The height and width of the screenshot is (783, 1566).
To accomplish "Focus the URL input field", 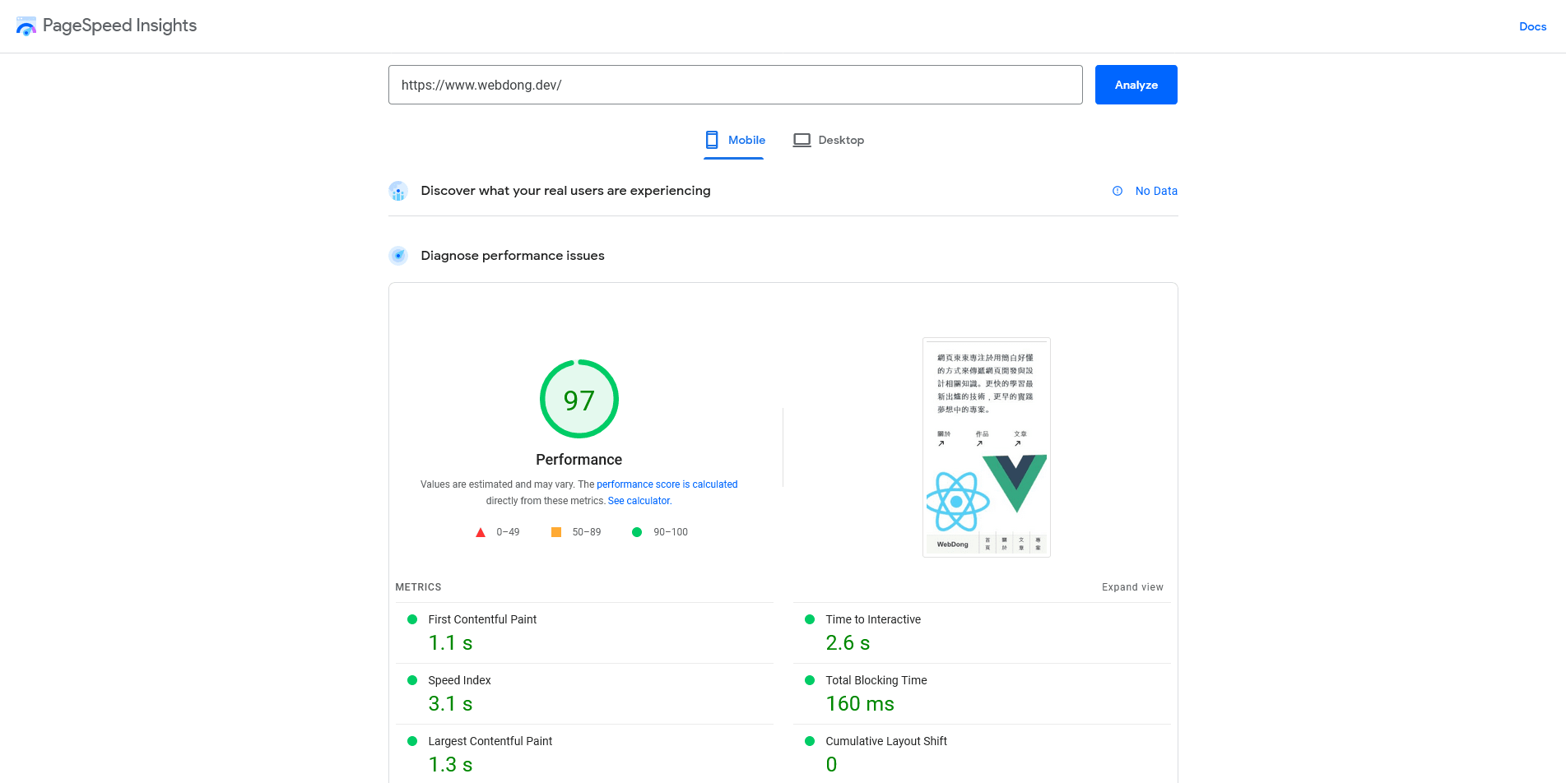I will pos(735,85).
